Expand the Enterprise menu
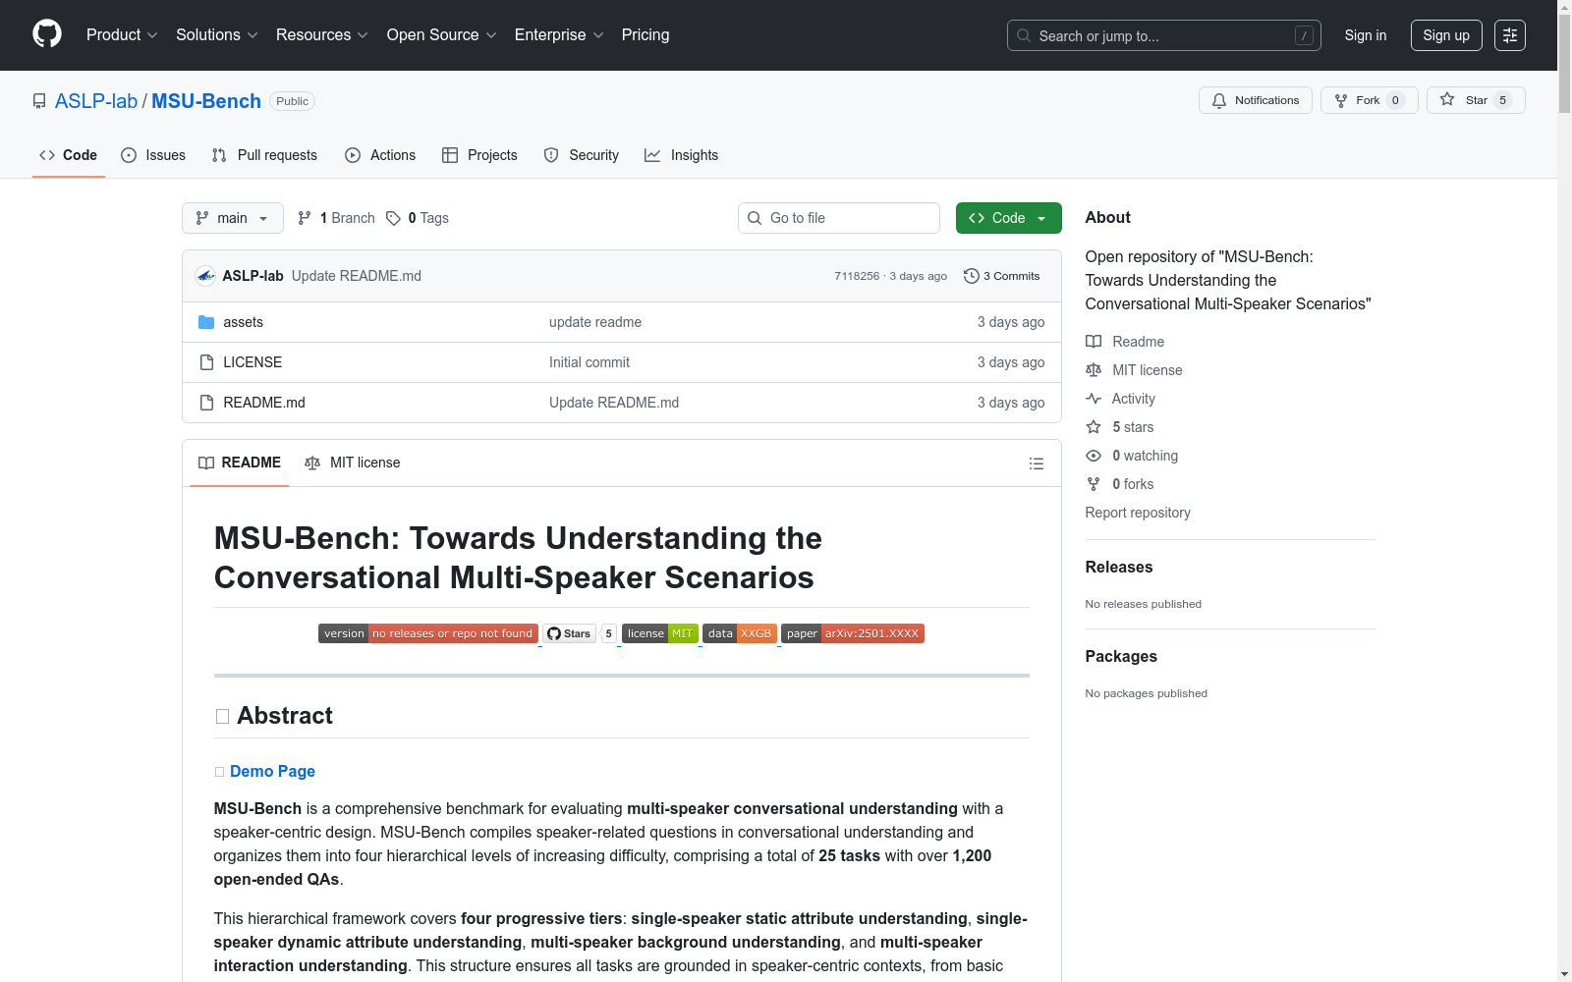The height and width of the screenshot is (982, 1572). click(x=559, y=35)
